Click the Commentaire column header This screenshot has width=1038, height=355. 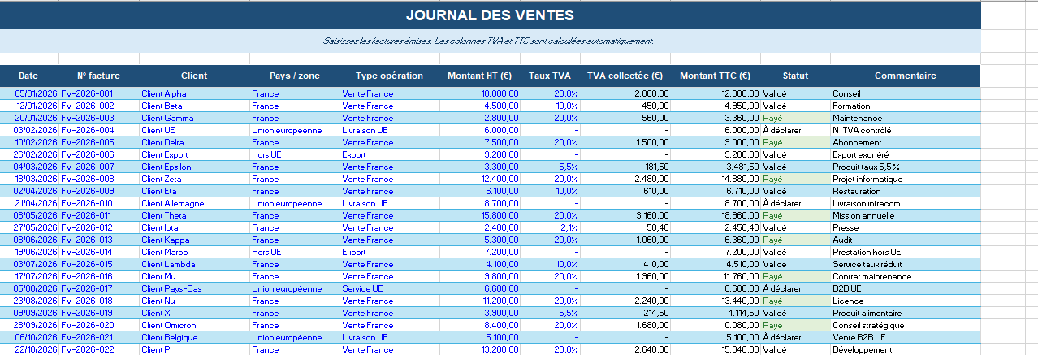tap(905, 76)
